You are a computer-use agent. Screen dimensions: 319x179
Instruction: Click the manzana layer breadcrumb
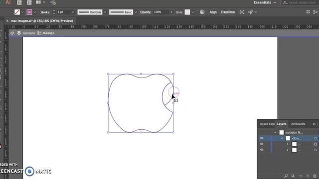click(x=29, y=33)
